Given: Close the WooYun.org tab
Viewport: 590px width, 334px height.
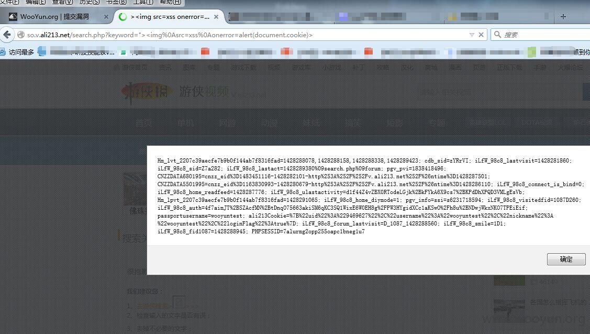Looking at the screenshot, I should click(x=106, y=17).
